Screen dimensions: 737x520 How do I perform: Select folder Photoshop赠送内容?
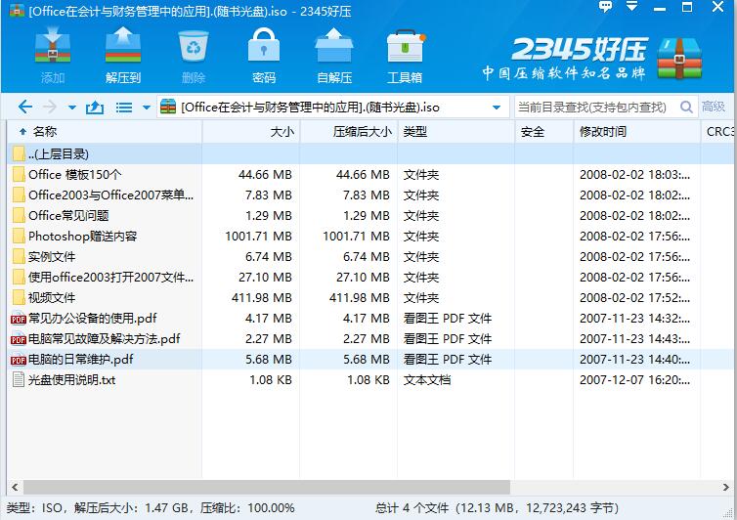pos(371,236)
